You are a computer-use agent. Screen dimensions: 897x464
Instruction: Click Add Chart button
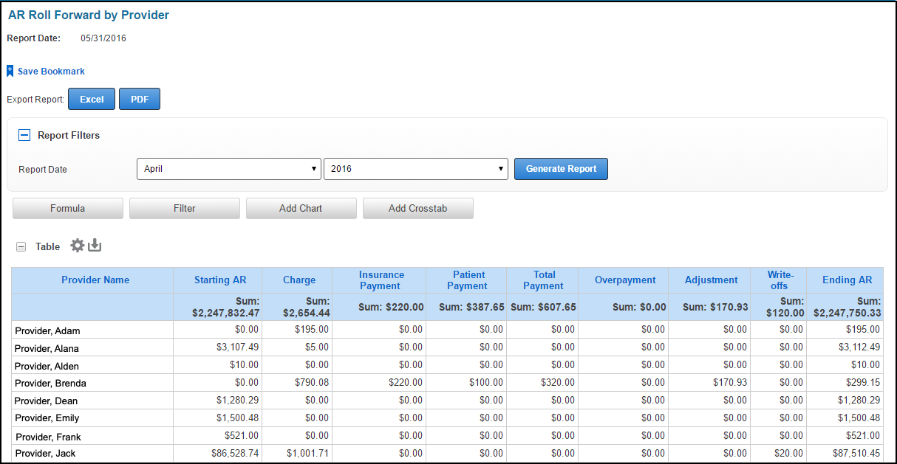301,209
